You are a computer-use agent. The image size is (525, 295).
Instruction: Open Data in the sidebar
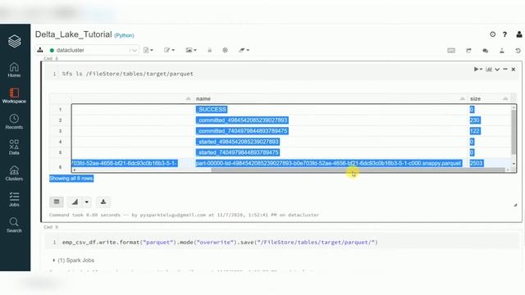(x=14, y=147)
